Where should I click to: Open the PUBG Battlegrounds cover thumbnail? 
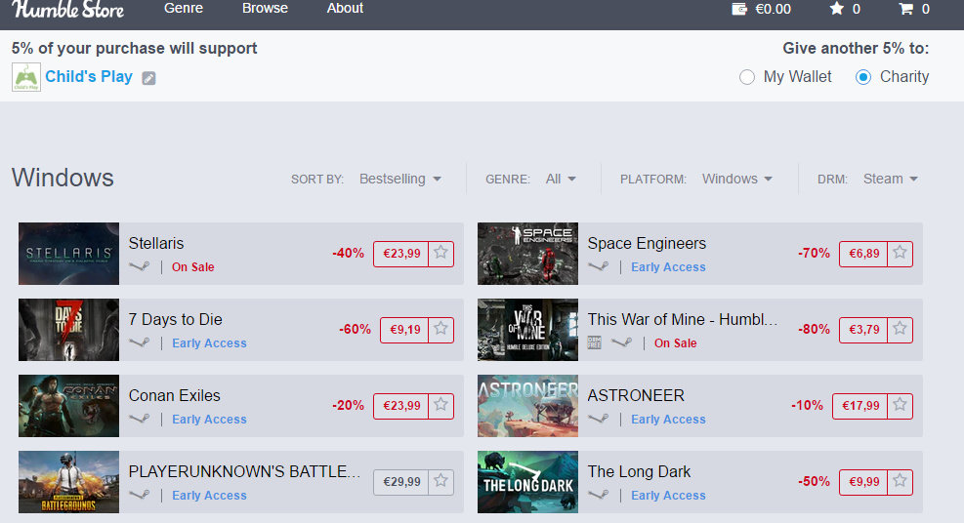(68, 482)
